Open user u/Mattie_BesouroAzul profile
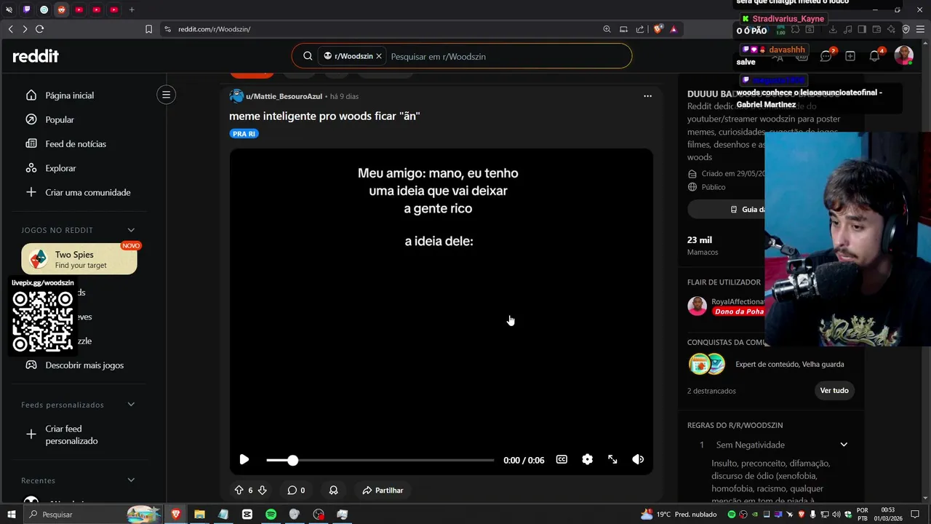 tap(284, 96)
